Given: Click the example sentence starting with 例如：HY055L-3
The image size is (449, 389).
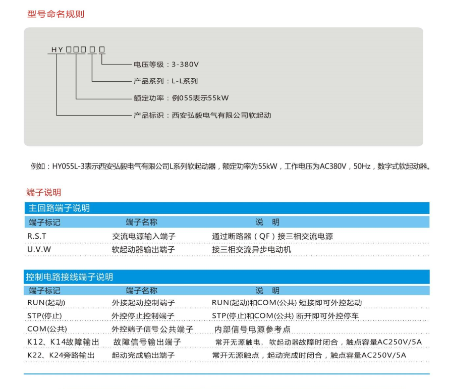Looking at the screenshot, I should pos(231,166).
